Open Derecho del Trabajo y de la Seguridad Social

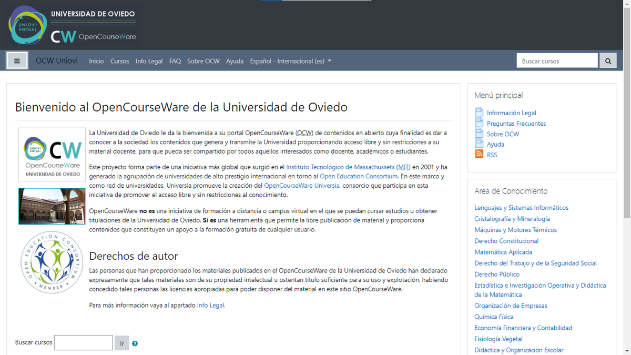click(x=536, y=263)
